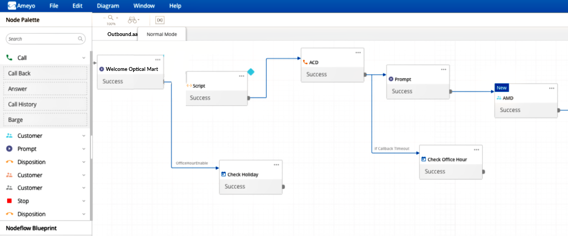568x236 pixels.
Task: Switch to the Outbound.aa tab
Action: pos(122,34)
